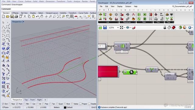Toggle the Int osnap checkbox

(x=38, y=104)
